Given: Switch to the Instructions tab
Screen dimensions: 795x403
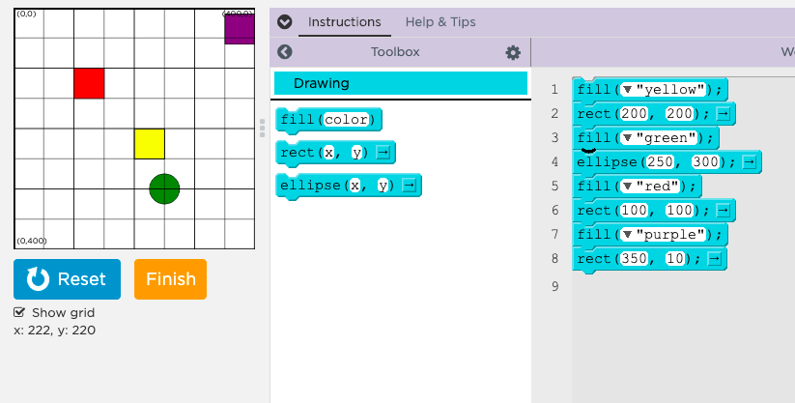Looking at the screenshot, I should pos(344,22).
